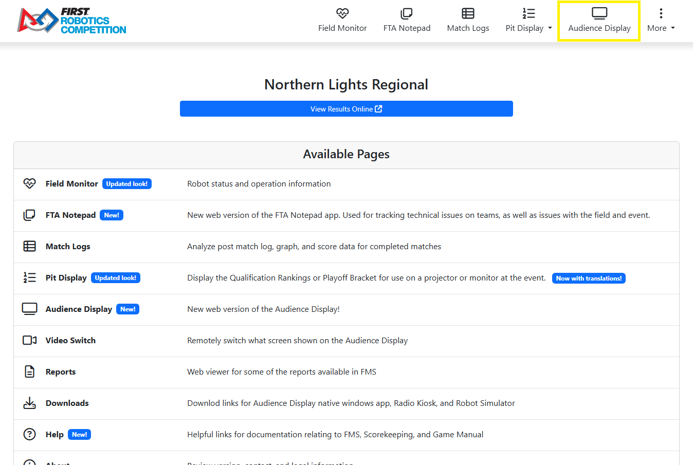693x465 pixels.
Task: Open the Reports page link
Action: tap(61, 372)
